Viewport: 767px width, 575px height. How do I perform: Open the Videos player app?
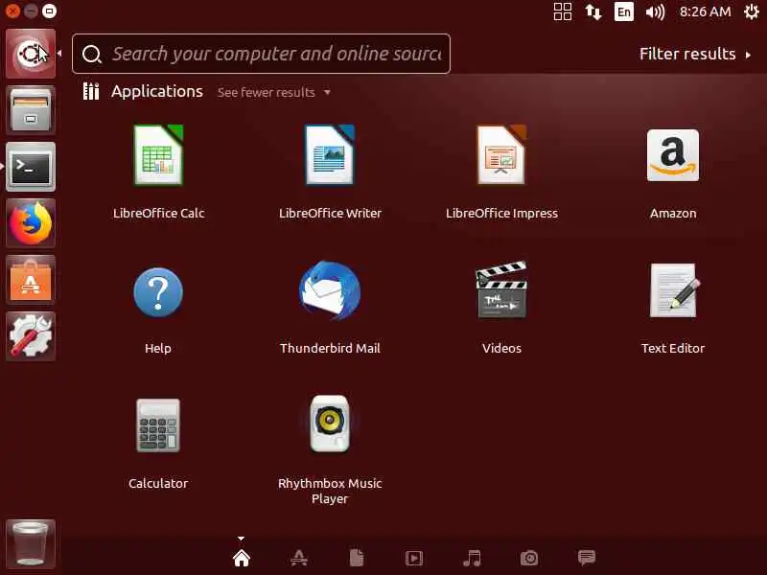tap(501, 290)
